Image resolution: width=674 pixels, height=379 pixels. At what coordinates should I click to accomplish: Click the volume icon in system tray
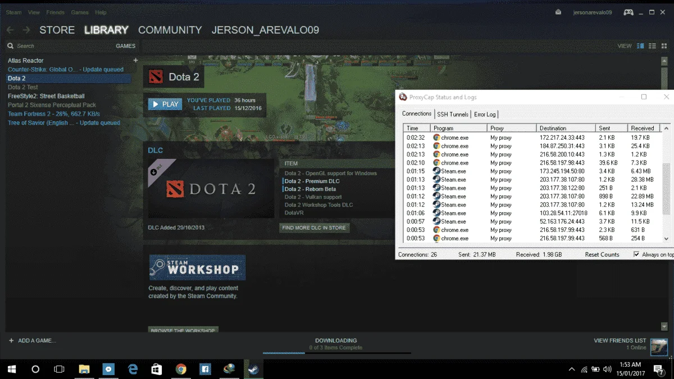[607, 369]
